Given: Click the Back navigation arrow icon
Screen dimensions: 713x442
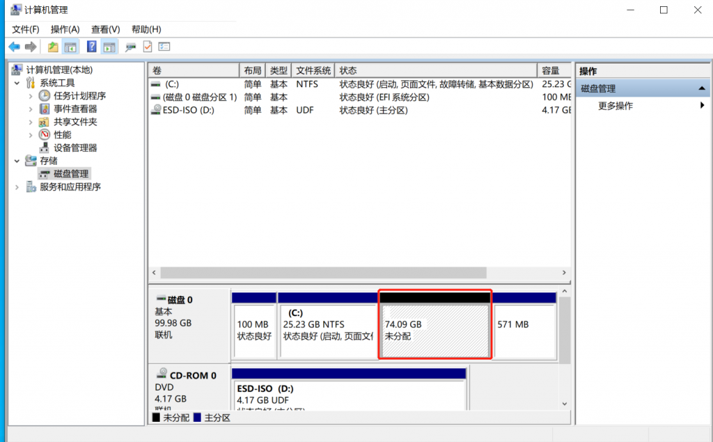Looking at the screenshot, I should point(14,46).
